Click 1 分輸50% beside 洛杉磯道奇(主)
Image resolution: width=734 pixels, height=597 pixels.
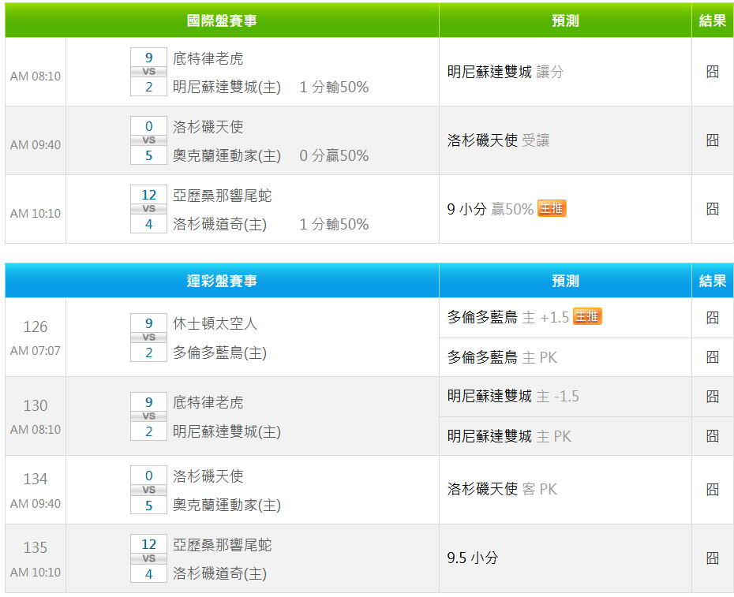(x=334, y=225)
